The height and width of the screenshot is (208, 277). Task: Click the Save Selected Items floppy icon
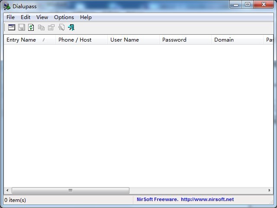pos(21,27)
